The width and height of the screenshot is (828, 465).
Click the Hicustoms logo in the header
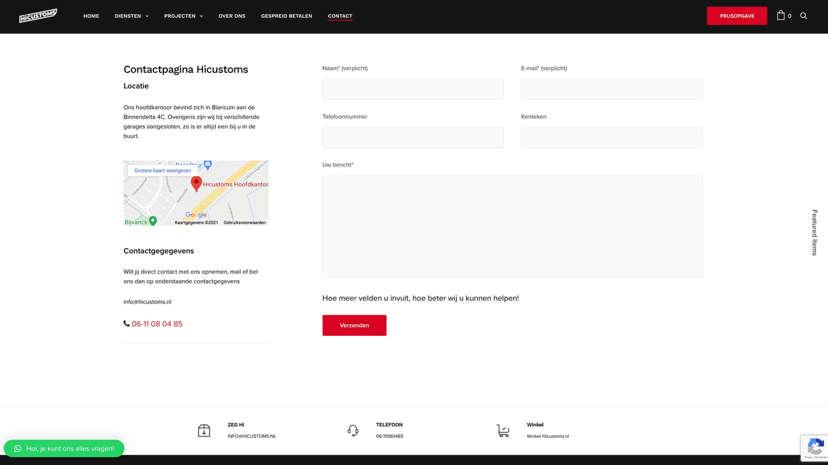point(38,15)
